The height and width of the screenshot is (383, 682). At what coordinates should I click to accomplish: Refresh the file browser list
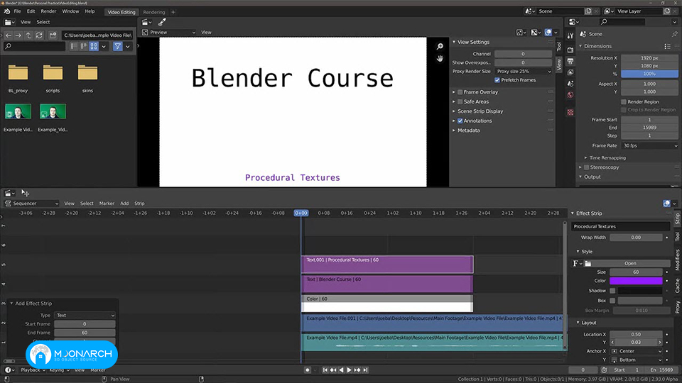(39, 35)
